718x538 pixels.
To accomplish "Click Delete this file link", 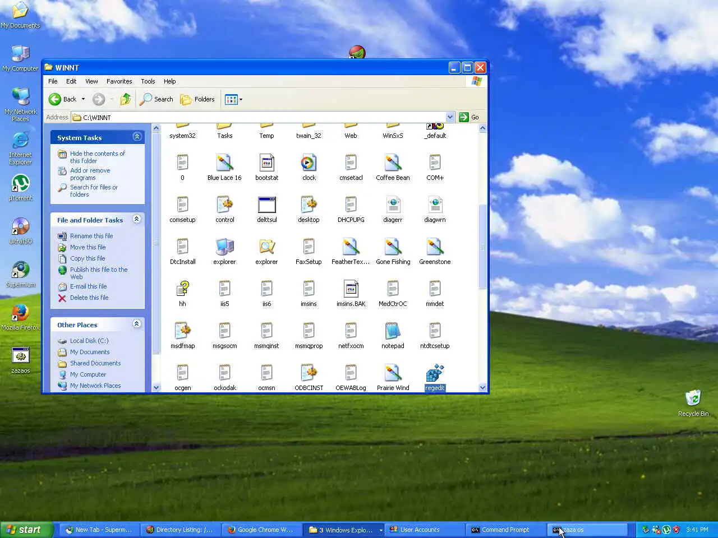I will coord(89,298).
